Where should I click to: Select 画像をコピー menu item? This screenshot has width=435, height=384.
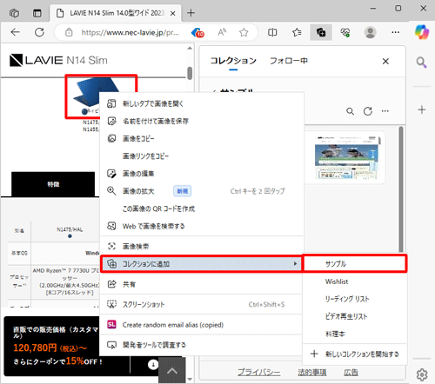202,139
